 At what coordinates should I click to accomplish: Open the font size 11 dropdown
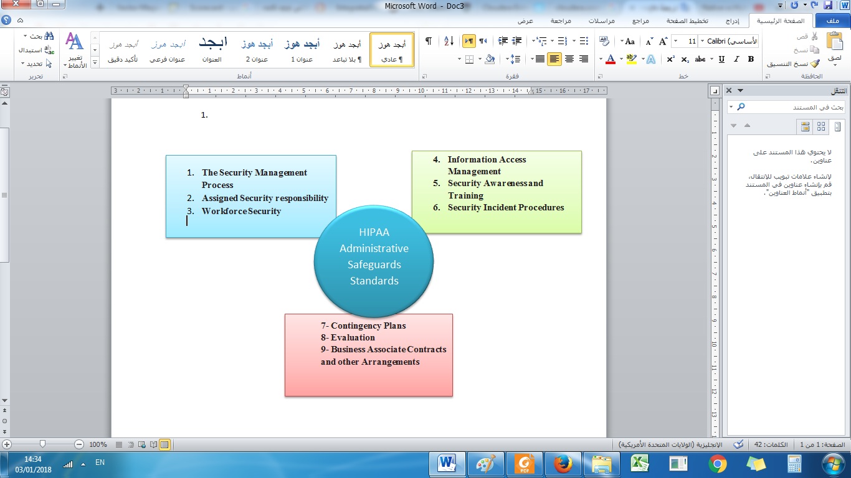click(x=676, y=41)
